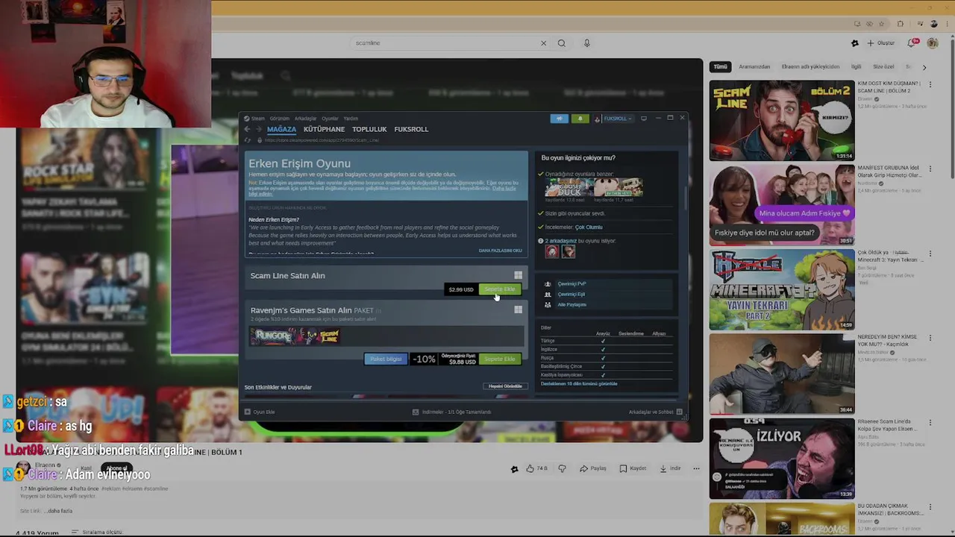The height and width of the screenshot is (537, 955).
Task: Select the Size özel filter chip
Action: pos(883,66)
